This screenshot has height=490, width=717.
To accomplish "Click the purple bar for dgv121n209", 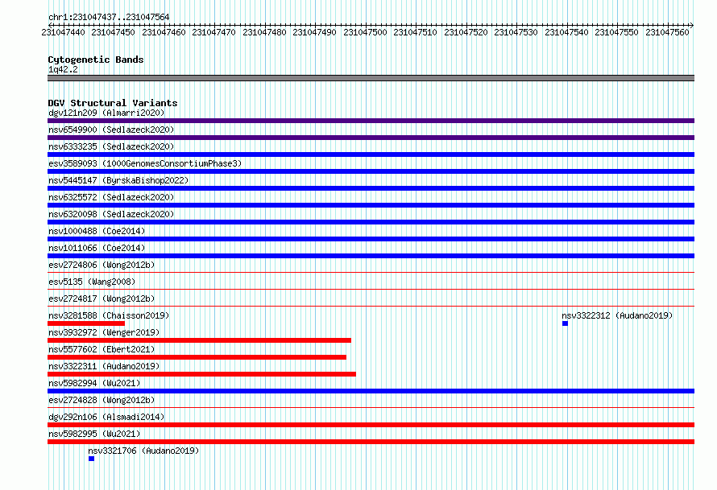I will pos(371,121).
